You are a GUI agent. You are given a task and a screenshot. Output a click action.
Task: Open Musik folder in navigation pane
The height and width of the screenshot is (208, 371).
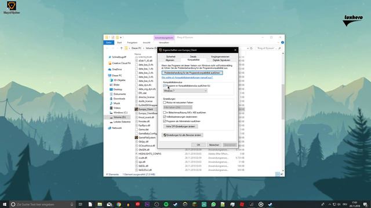[x=115, y=103]
